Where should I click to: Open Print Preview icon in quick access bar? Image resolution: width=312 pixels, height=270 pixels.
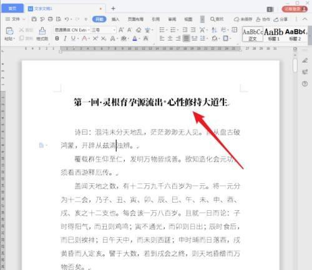tap(59, 19)
